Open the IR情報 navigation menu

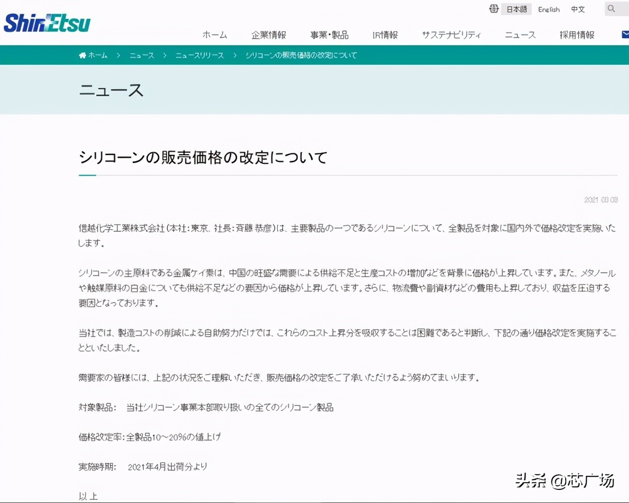pyautogui.click(x=385, y=34)
